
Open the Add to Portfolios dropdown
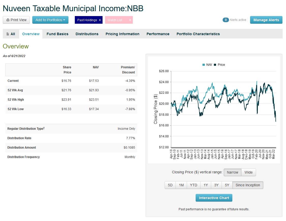(50, 20)
